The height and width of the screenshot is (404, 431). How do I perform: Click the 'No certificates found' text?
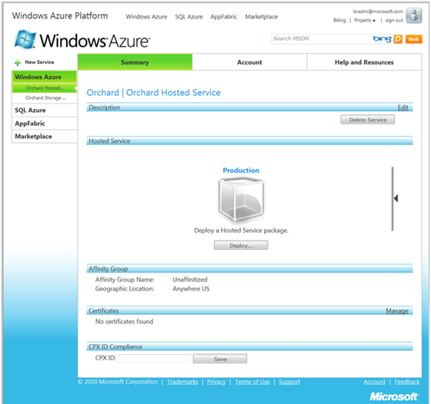(124, 322)
